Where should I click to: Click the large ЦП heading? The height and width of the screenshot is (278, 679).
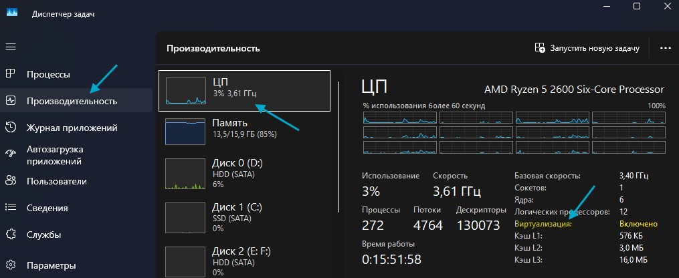[374, 87]
